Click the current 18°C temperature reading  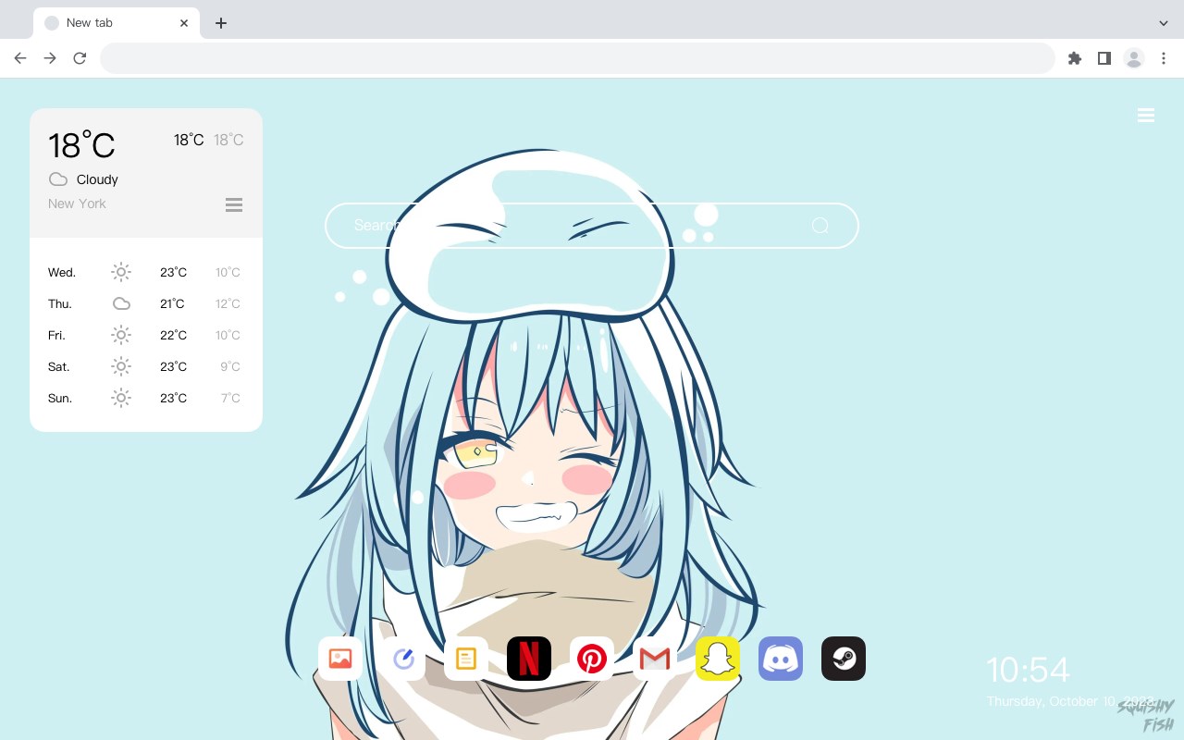coord(81,145)
